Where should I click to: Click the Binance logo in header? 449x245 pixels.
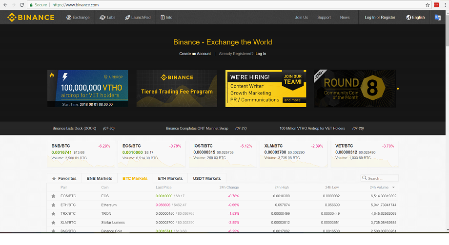point(31,18)
